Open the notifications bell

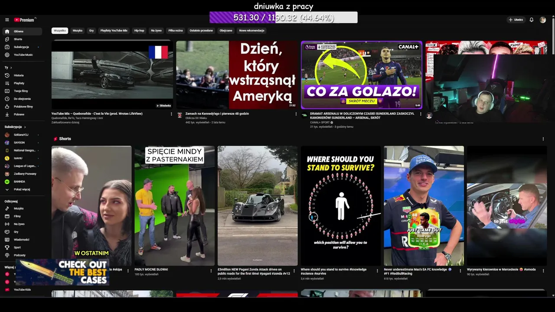[532, 20]
